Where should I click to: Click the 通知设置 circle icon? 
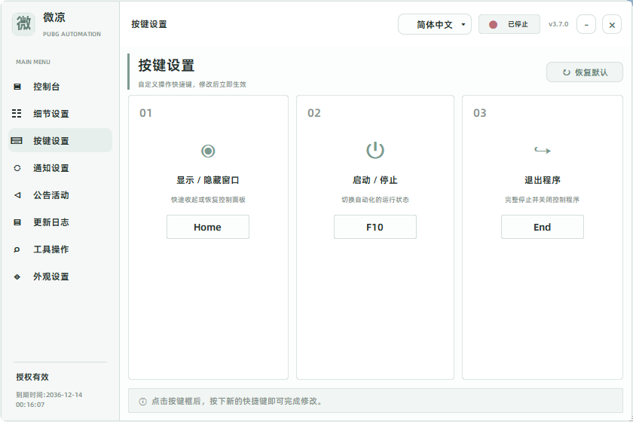(x=17, y=168)
